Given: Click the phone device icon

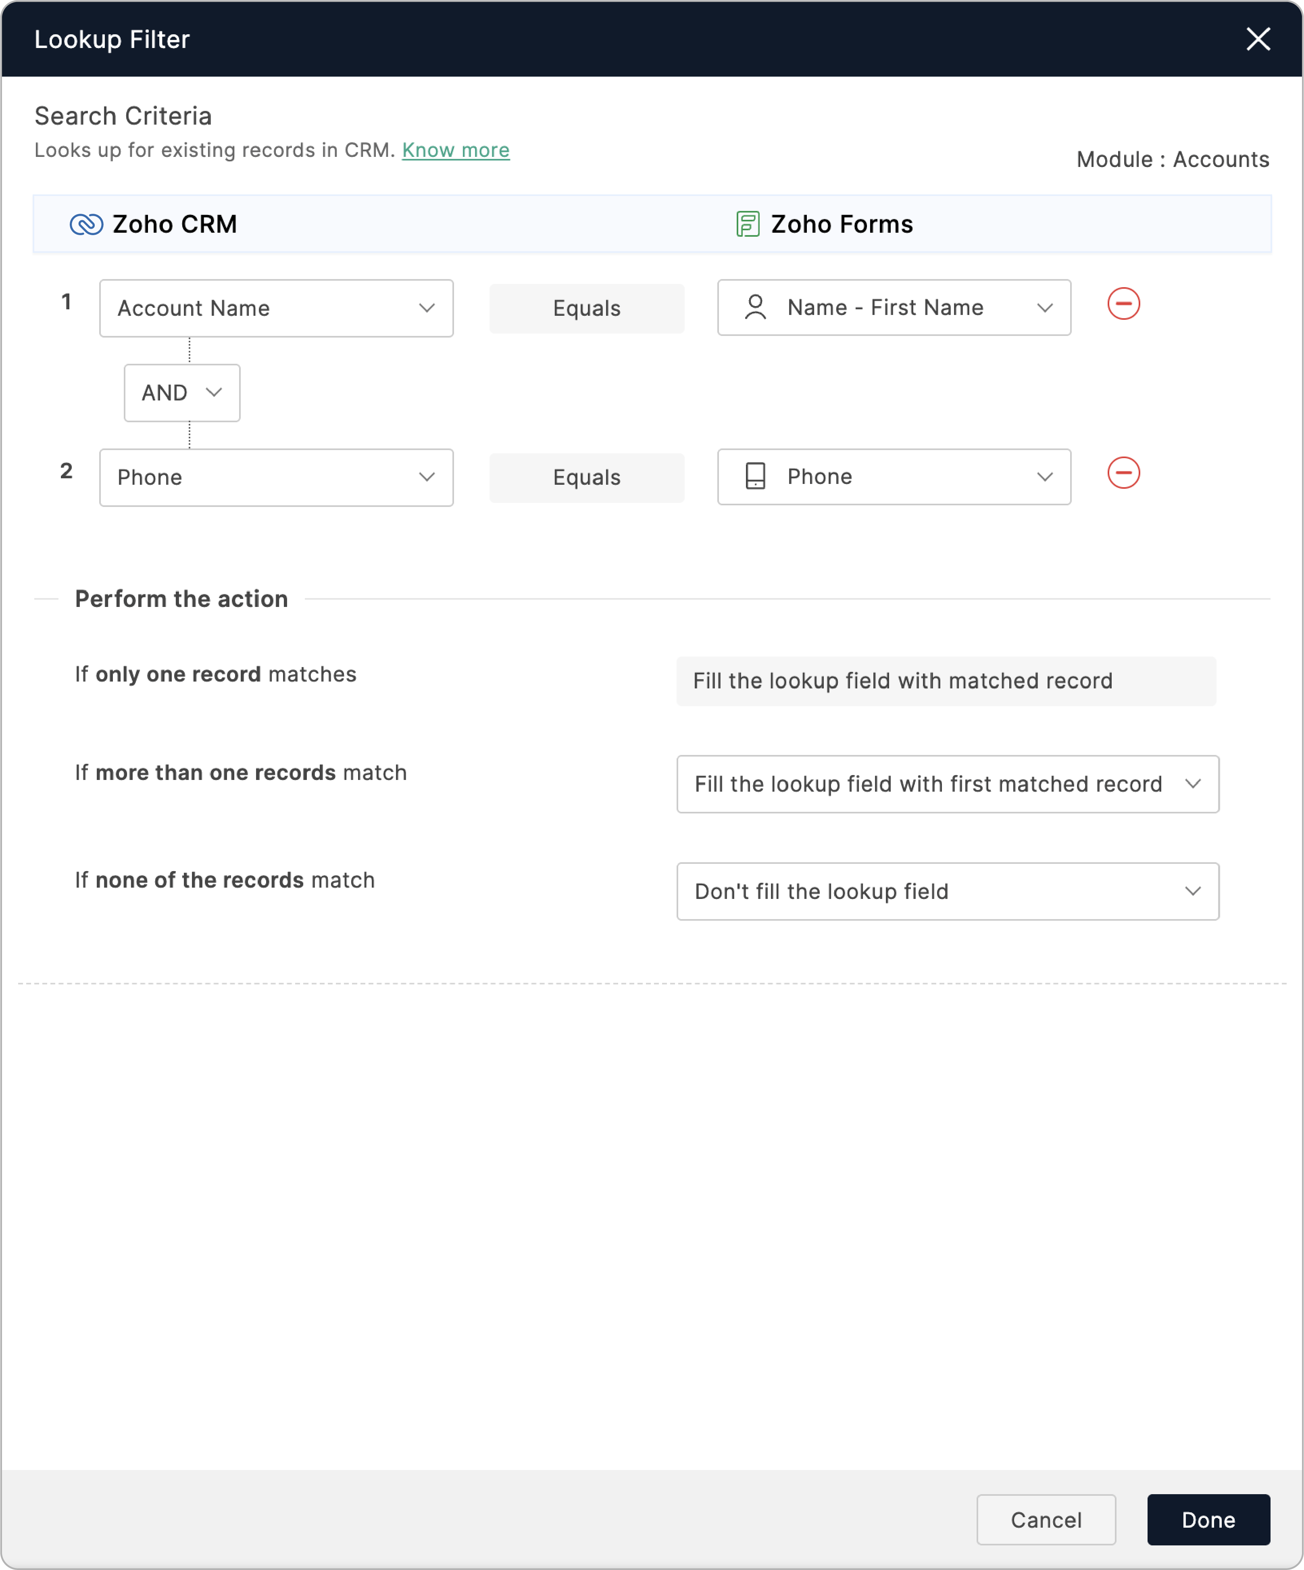Looking at the screenshot, I should coord(755,476).
